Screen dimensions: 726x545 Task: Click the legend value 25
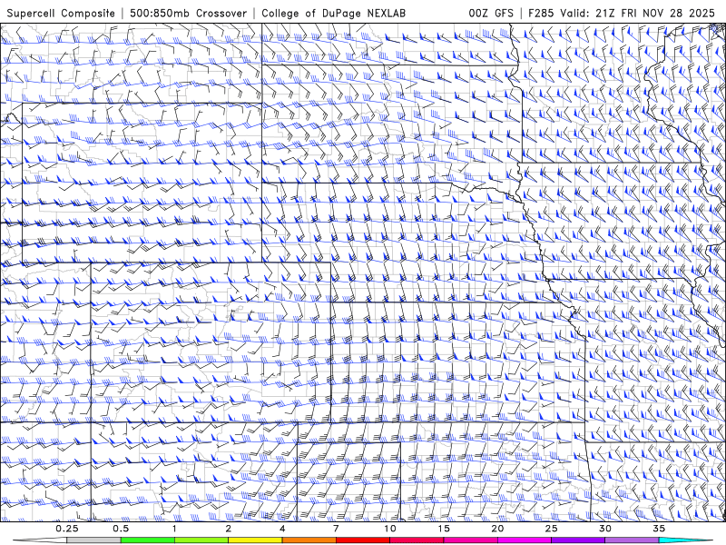[x=551, y=529]
